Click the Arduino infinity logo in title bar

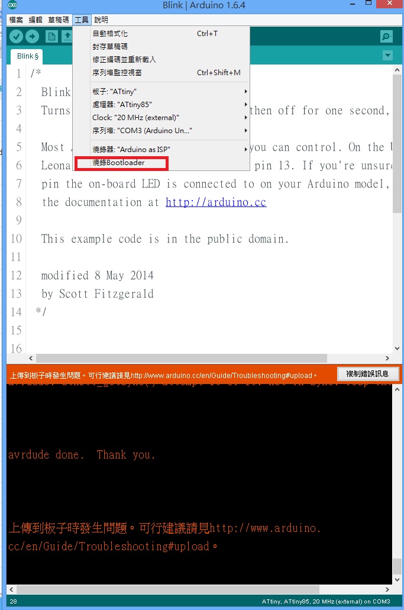[12, 5]
